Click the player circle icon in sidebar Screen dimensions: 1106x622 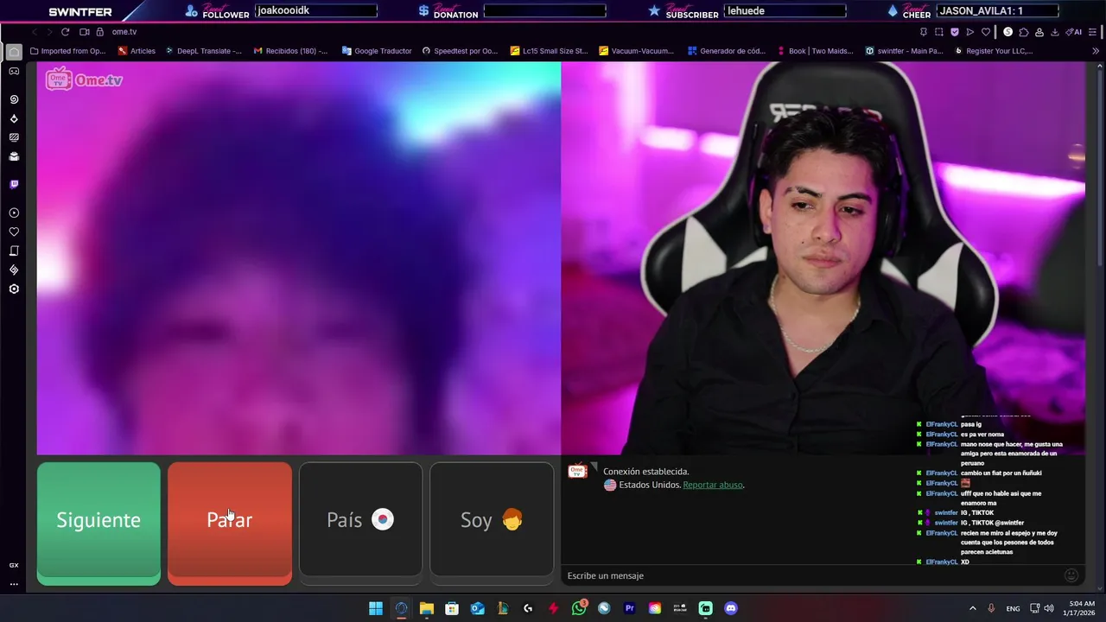point(14,213)
